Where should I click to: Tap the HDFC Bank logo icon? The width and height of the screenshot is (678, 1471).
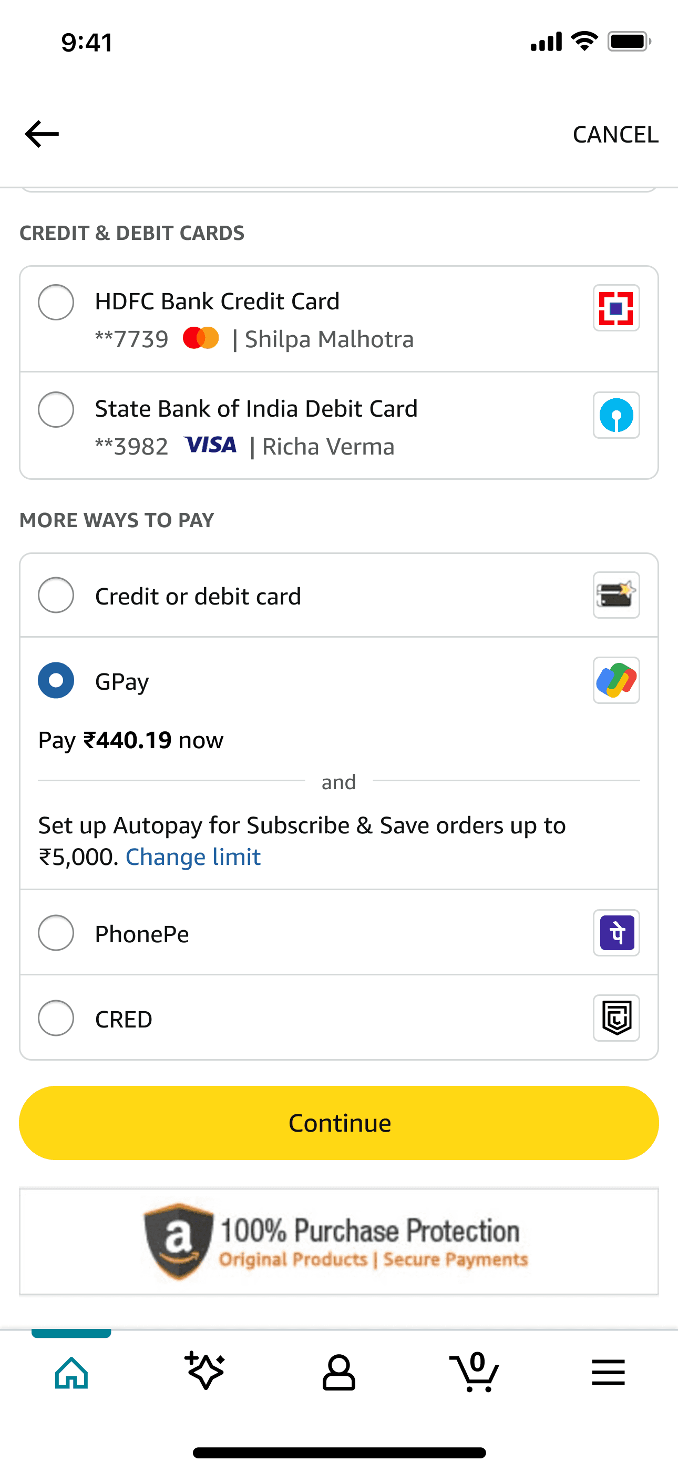[616, 308]
